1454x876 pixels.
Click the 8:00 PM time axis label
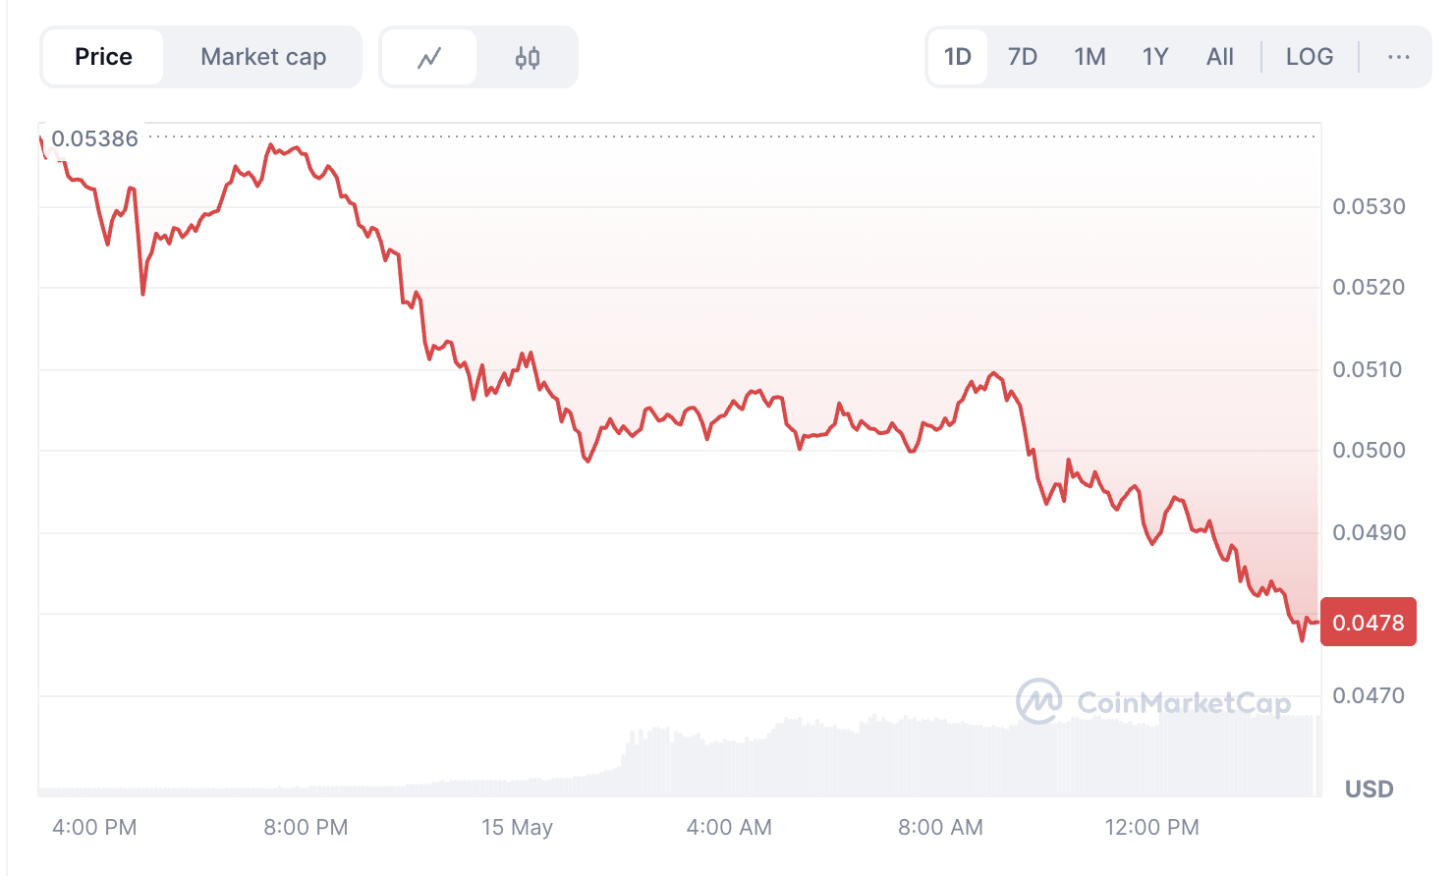tap(306, 828)
